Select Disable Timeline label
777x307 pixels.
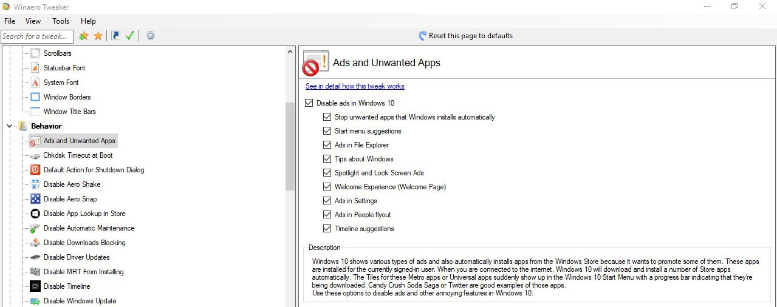click(x=67, y=286)
